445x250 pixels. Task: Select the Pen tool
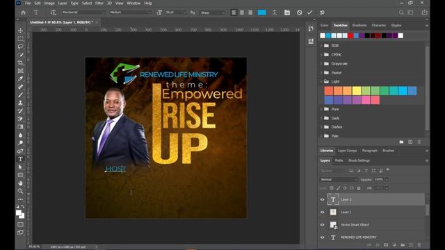[20, 151]
